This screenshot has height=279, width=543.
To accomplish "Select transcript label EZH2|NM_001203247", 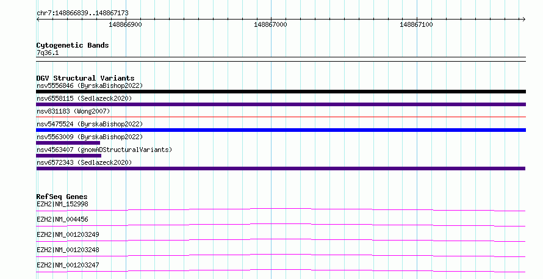I will (x=68, y=265).
